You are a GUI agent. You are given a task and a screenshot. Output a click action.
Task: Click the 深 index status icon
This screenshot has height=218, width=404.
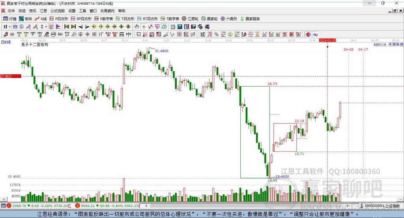77,206
